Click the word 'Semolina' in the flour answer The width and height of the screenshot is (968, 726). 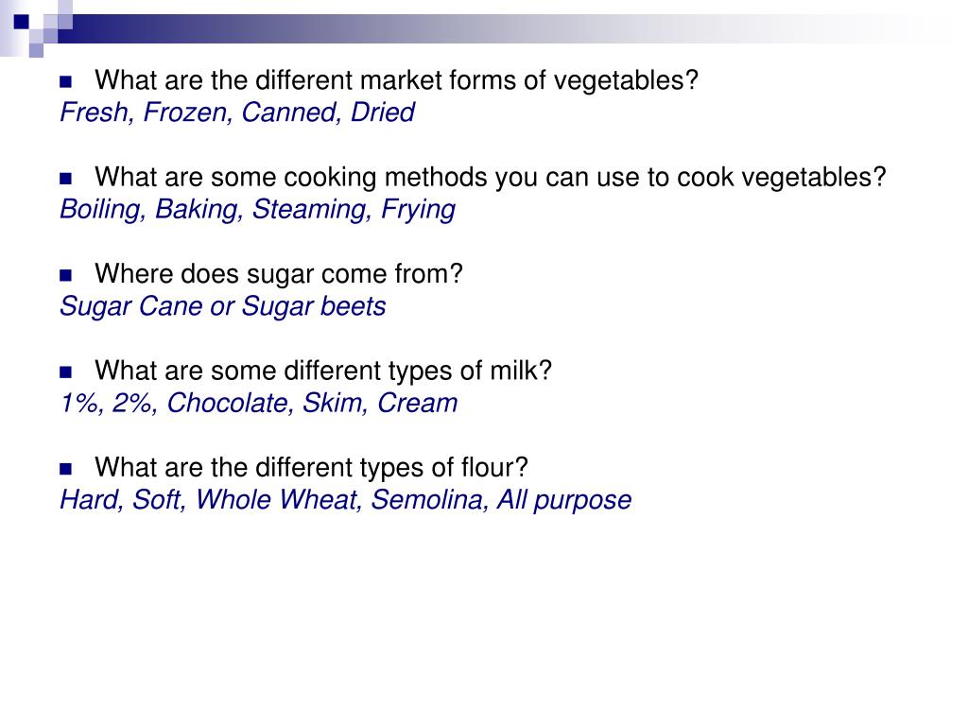coord(430,500)
